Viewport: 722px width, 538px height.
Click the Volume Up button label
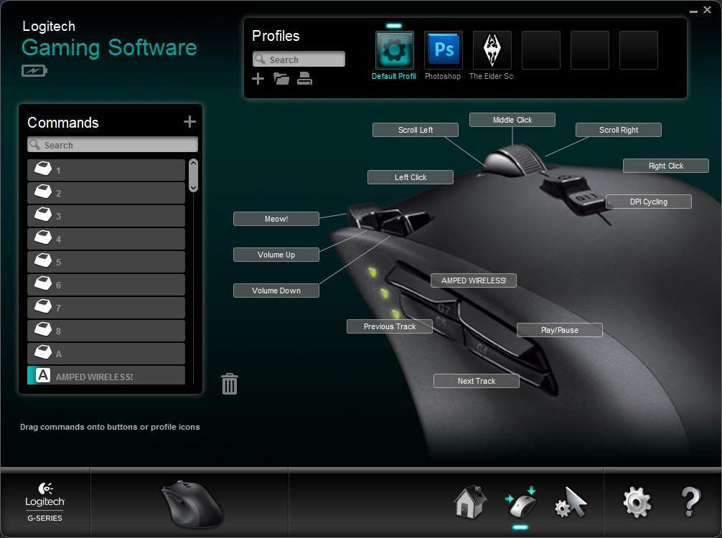click(x=276, y=255)
